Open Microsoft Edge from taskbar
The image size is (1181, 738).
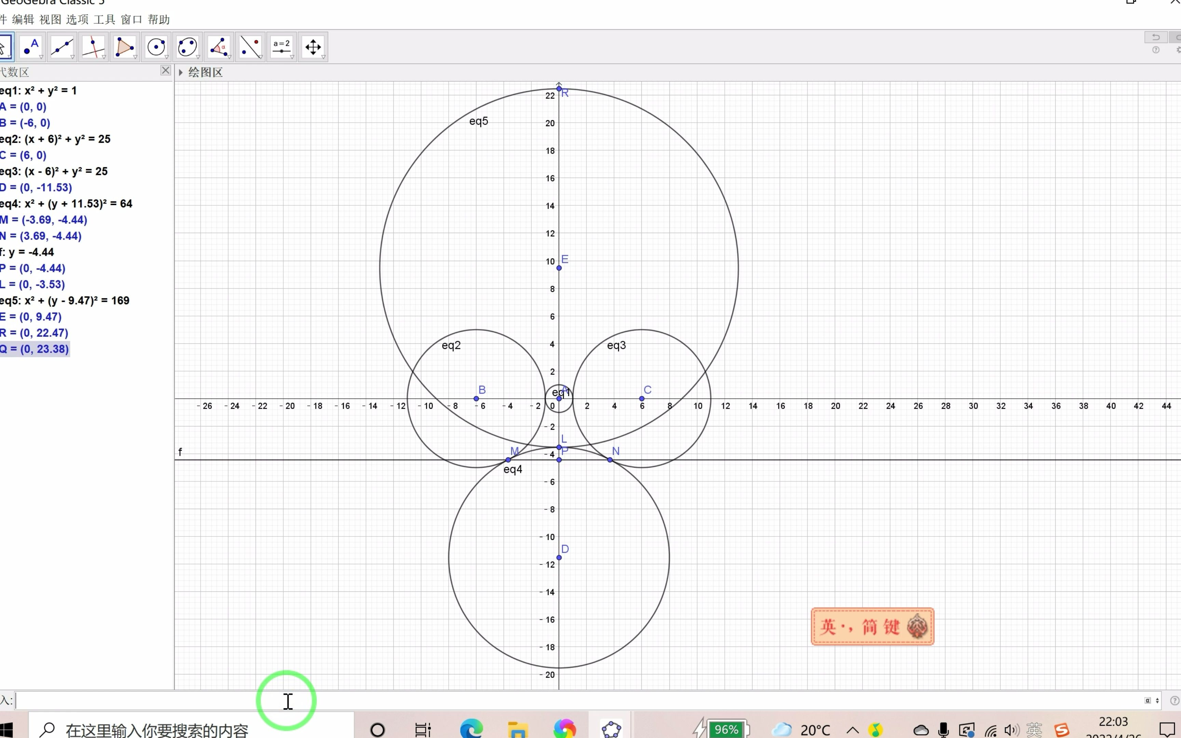click(472, 729)
